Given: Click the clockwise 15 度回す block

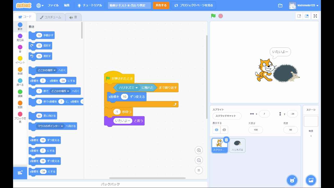Looking at the screenshot, I should [x=40, y=46].
